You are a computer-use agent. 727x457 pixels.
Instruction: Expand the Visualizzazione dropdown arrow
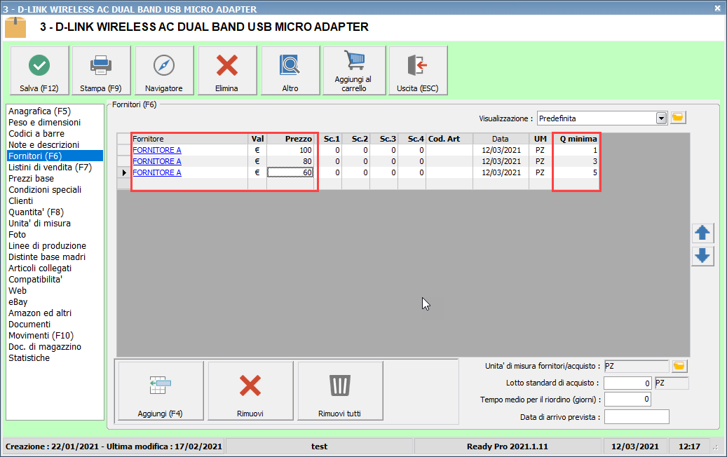click(661, 118)
